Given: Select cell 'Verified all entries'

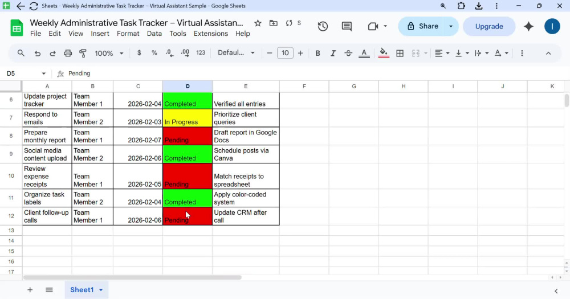Looking at the screenshot, I should 246,100.
